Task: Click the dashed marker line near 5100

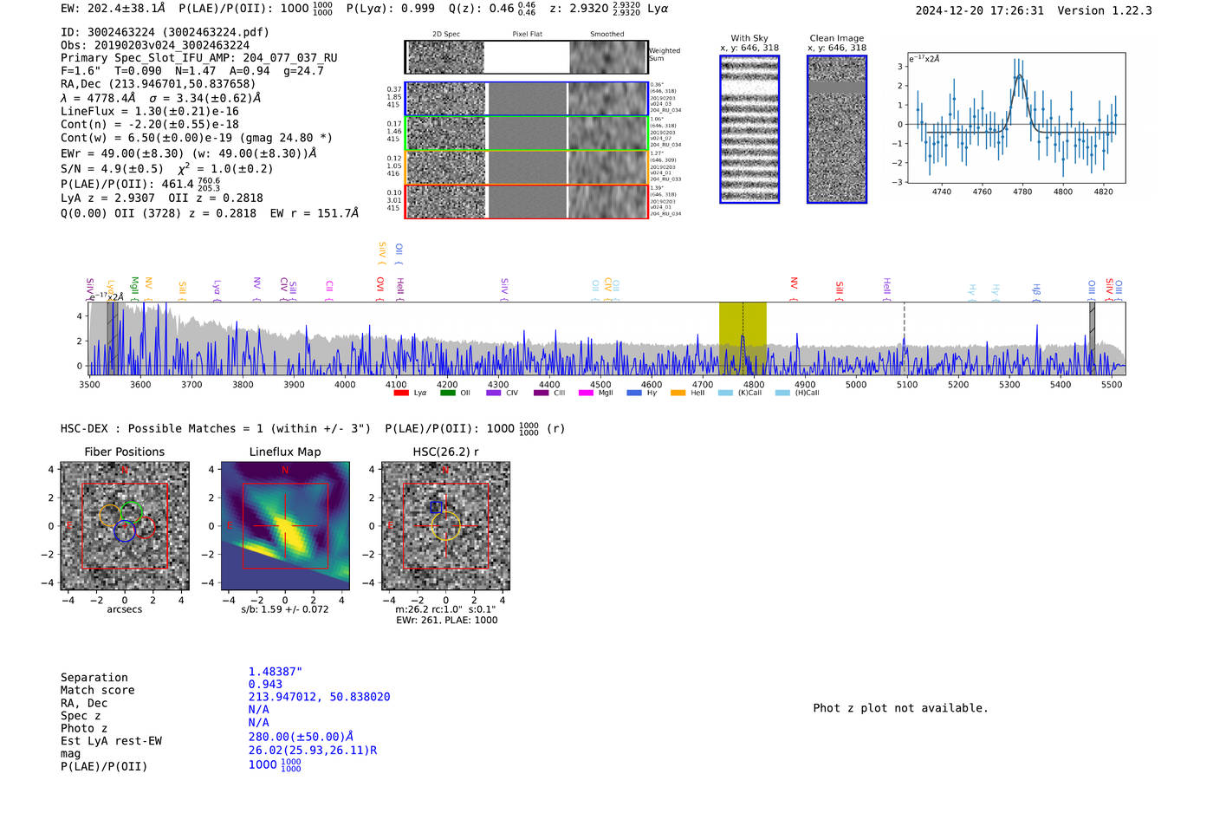Action: tap(905, 338)
